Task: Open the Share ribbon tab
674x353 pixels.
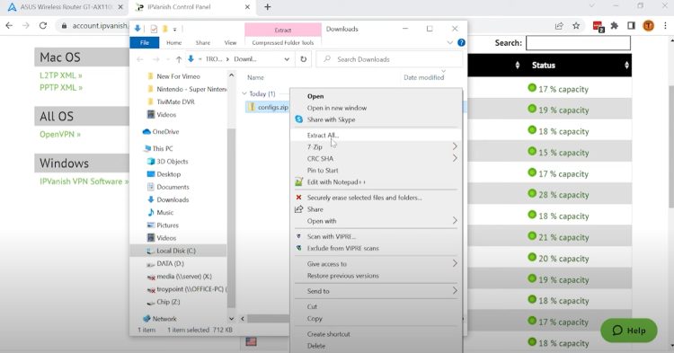Action: [x=202, y=43]
